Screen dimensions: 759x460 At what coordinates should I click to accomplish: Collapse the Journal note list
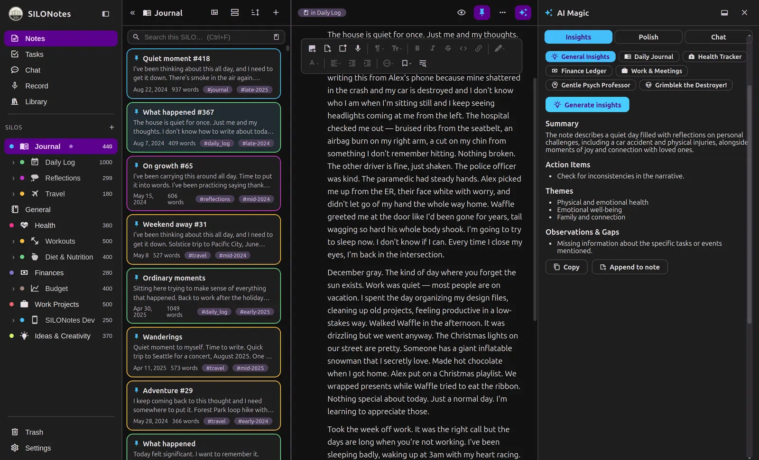tap(132, 13)
